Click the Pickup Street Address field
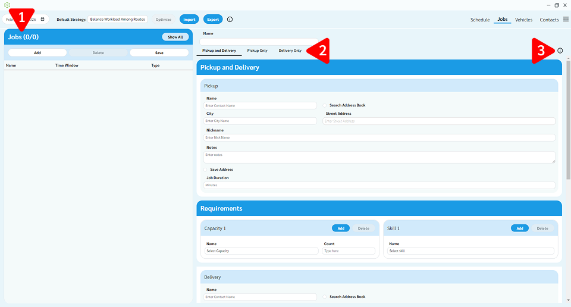This screenshot has width=571, height=307. click(x=438, y=121)
